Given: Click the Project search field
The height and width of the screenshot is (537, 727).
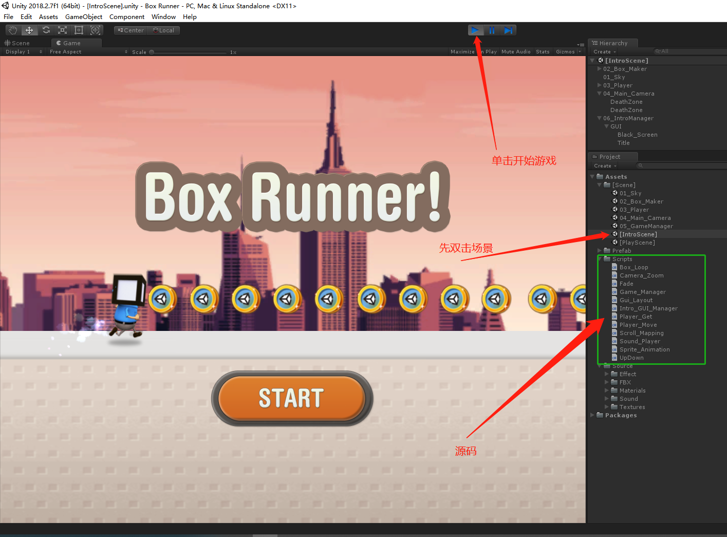Looking at the screenshot, I should [x=681, y=166].
